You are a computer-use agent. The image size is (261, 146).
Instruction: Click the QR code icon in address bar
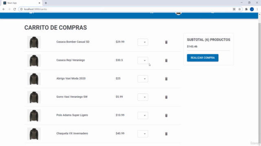coord(234,9)
